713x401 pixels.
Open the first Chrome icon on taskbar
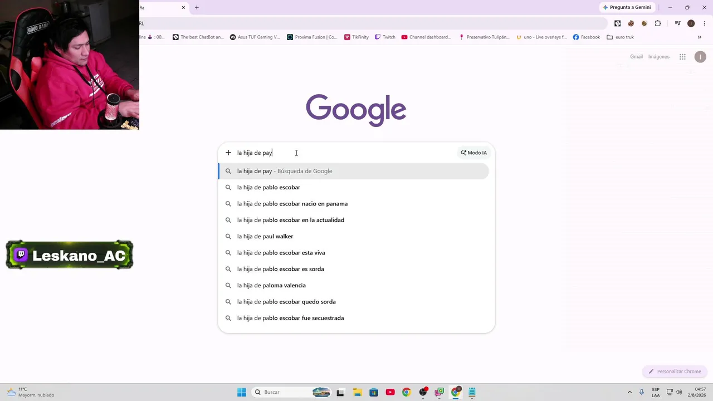click(406, 392)
